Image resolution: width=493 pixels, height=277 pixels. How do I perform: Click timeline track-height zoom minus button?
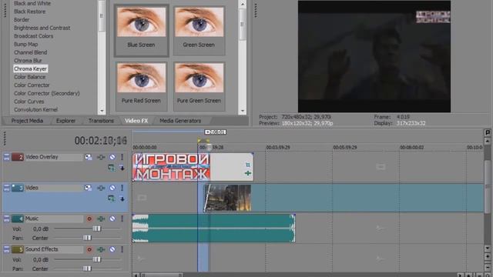pyautogui.click(x=488, y=267)
